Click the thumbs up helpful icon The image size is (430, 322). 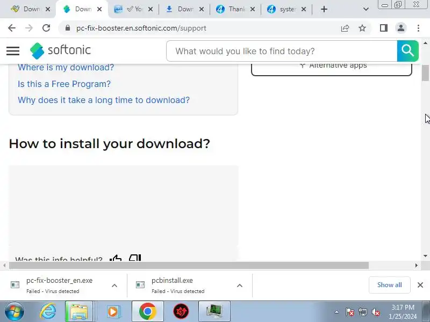116,258
